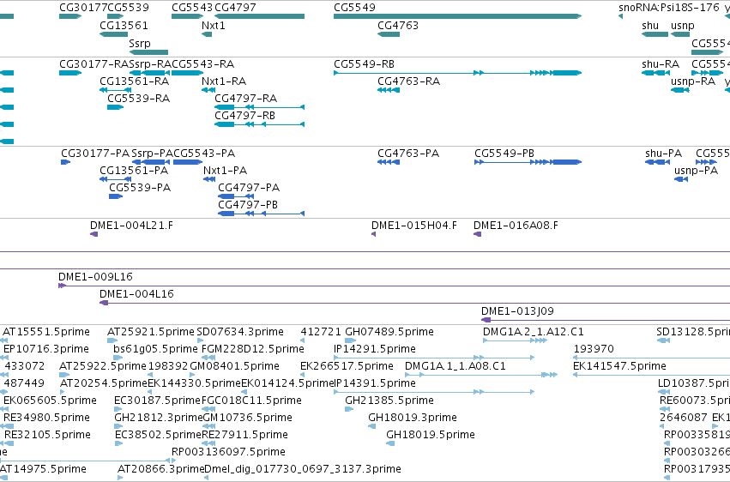Viewport: 730px width, 482px height.
Task: Click the DME1-004L21.F clone end label
Action: 131,226
